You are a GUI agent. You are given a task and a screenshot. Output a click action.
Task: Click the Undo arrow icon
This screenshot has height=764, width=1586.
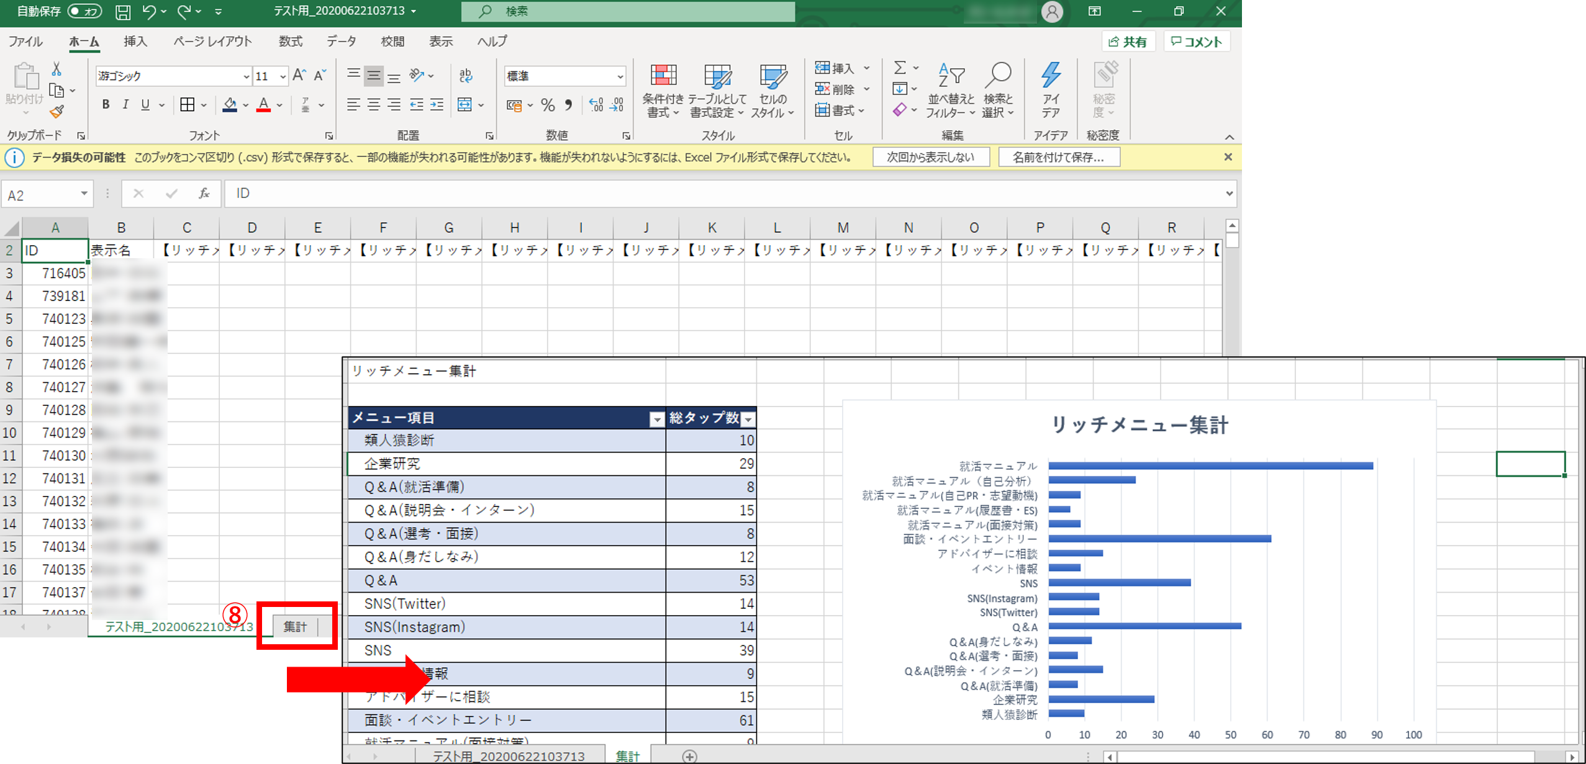pos(148,11)
